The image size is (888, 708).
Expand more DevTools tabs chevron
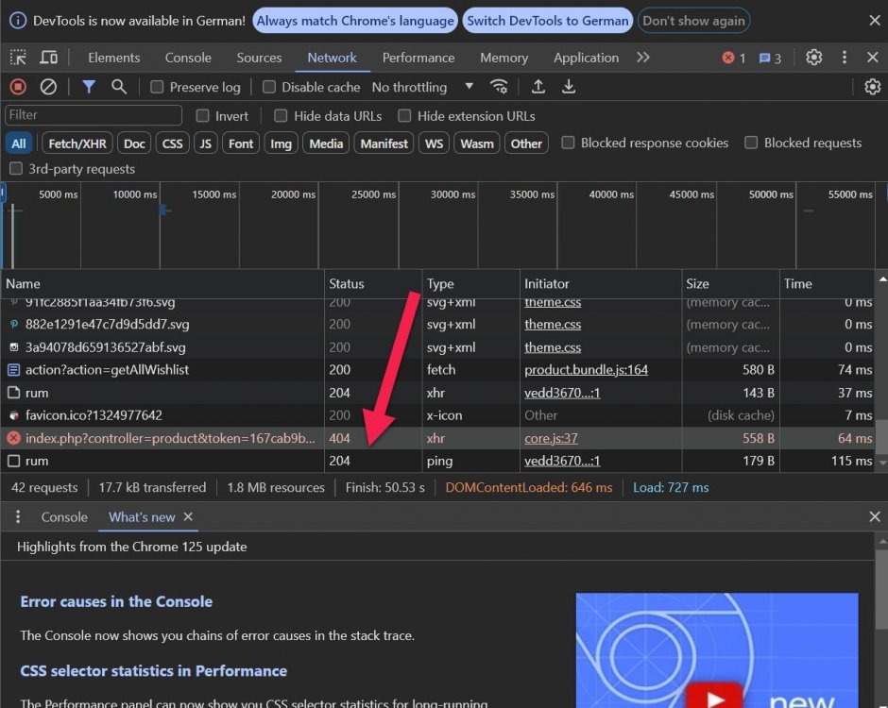click(x=643, y=58)
